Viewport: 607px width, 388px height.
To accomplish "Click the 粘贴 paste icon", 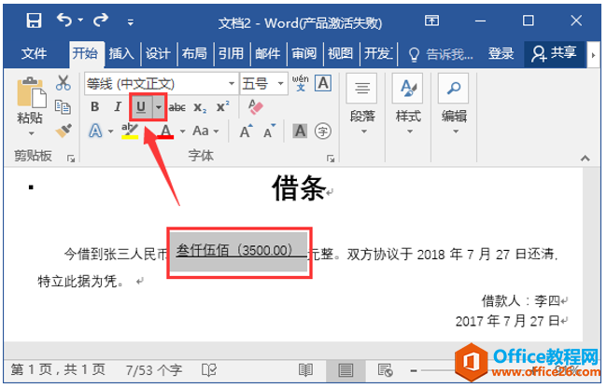I will pos(31,92).
